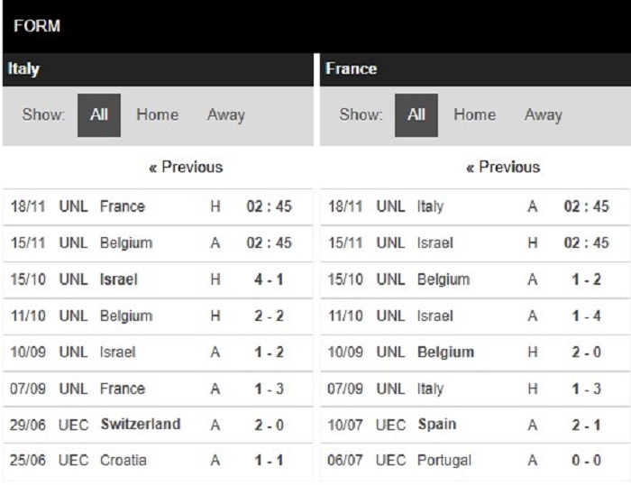Screen dimensions: 631x485
Task: Select the All filter under Italy
Action: (99, 115)
